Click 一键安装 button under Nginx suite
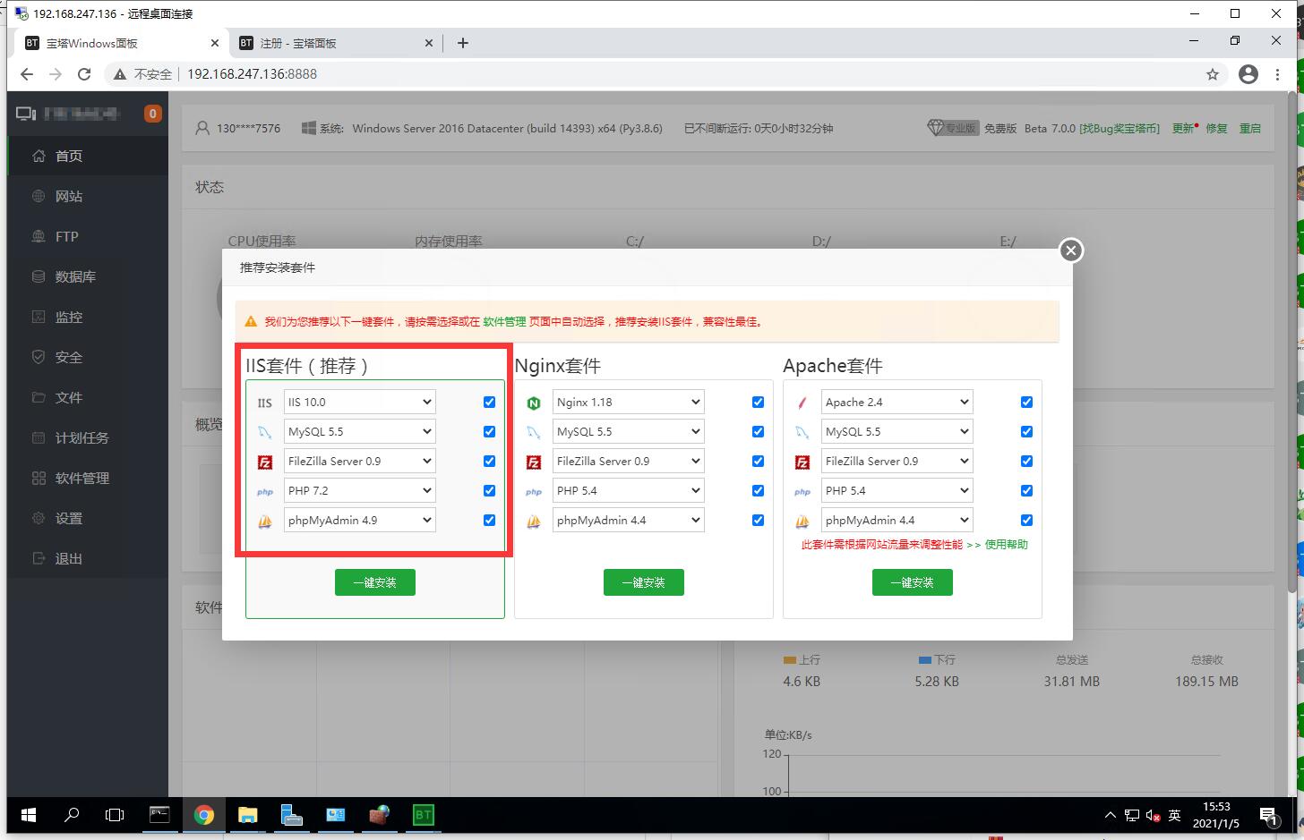Viewport: 1304px width, 840px height. pos(644,582)
